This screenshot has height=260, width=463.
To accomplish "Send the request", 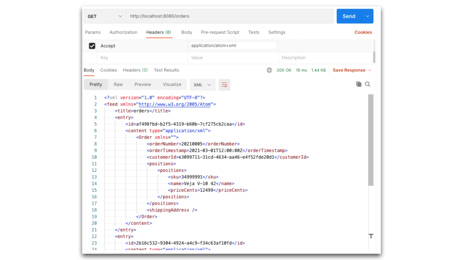I will (349, 16).
